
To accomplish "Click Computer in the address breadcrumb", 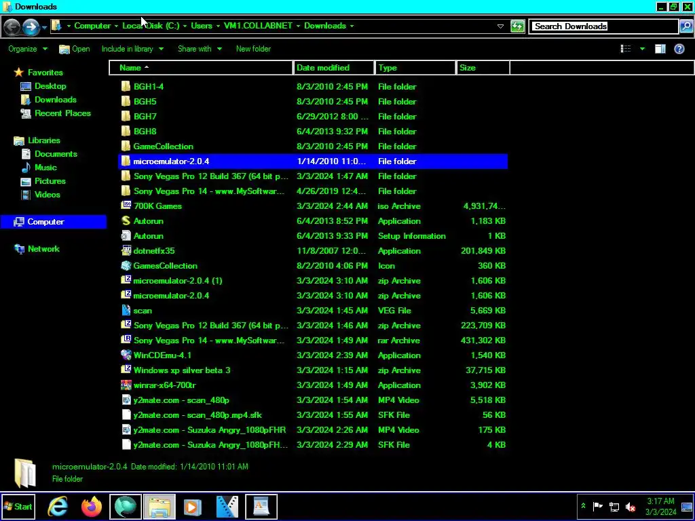I will click(92, 26).
